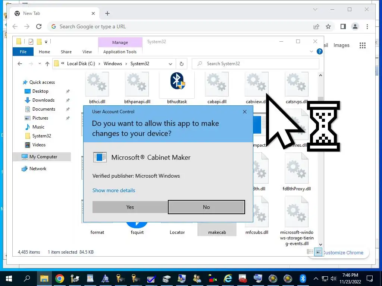Open the Application Tools tab
382x286 pixels.
click(x=120, y=52)
